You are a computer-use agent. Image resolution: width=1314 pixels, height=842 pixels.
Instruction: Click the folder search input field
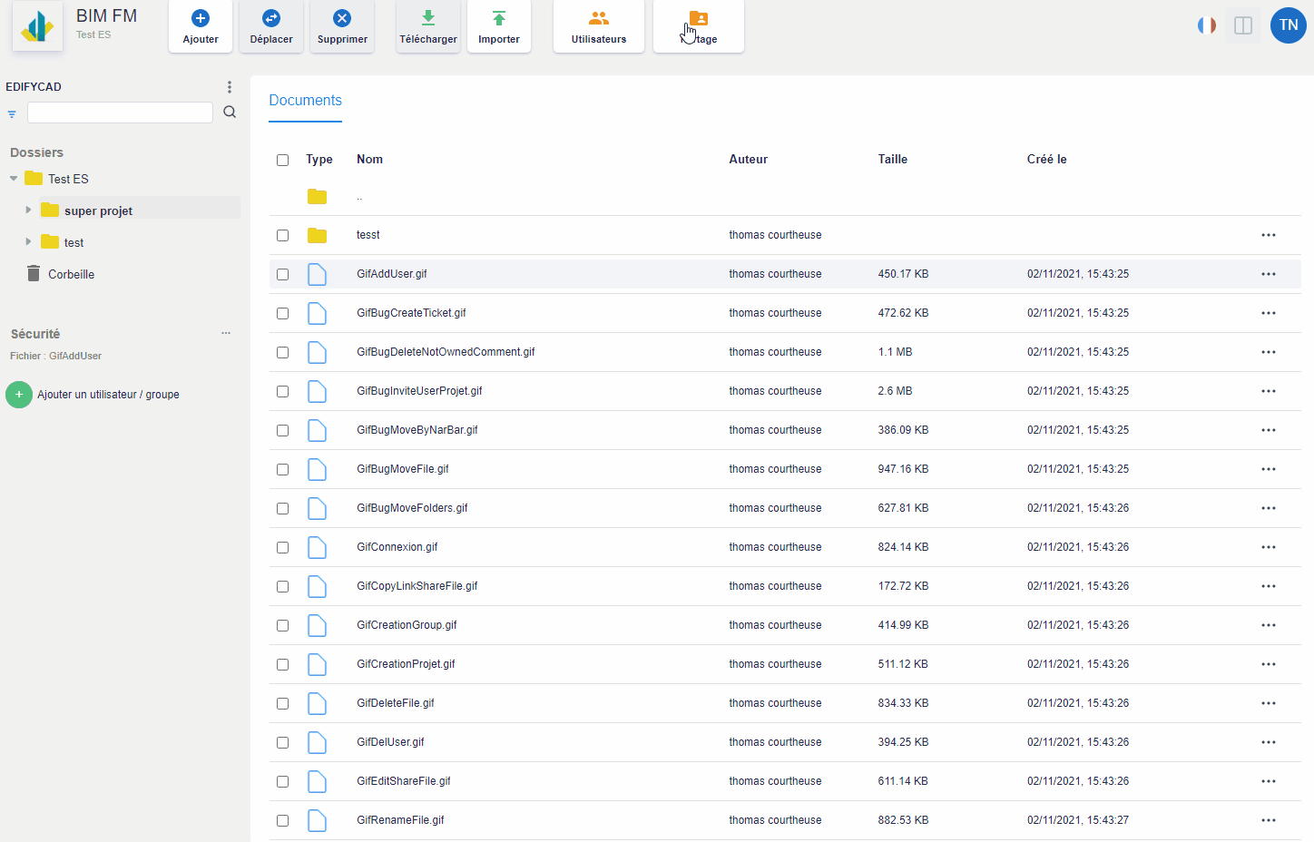120,113
